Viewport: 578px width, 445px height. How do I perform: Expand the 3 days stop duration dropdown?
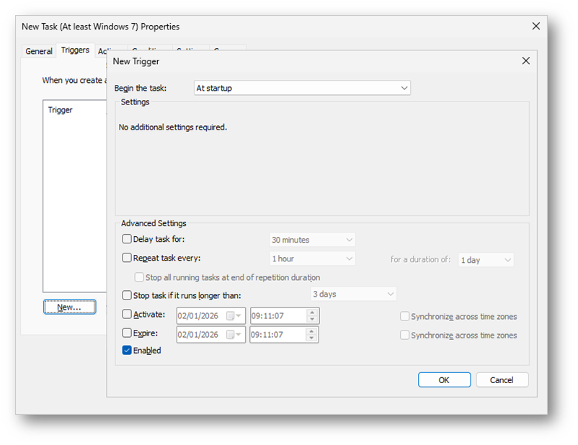pyautogui.click(x=353, y=295)
